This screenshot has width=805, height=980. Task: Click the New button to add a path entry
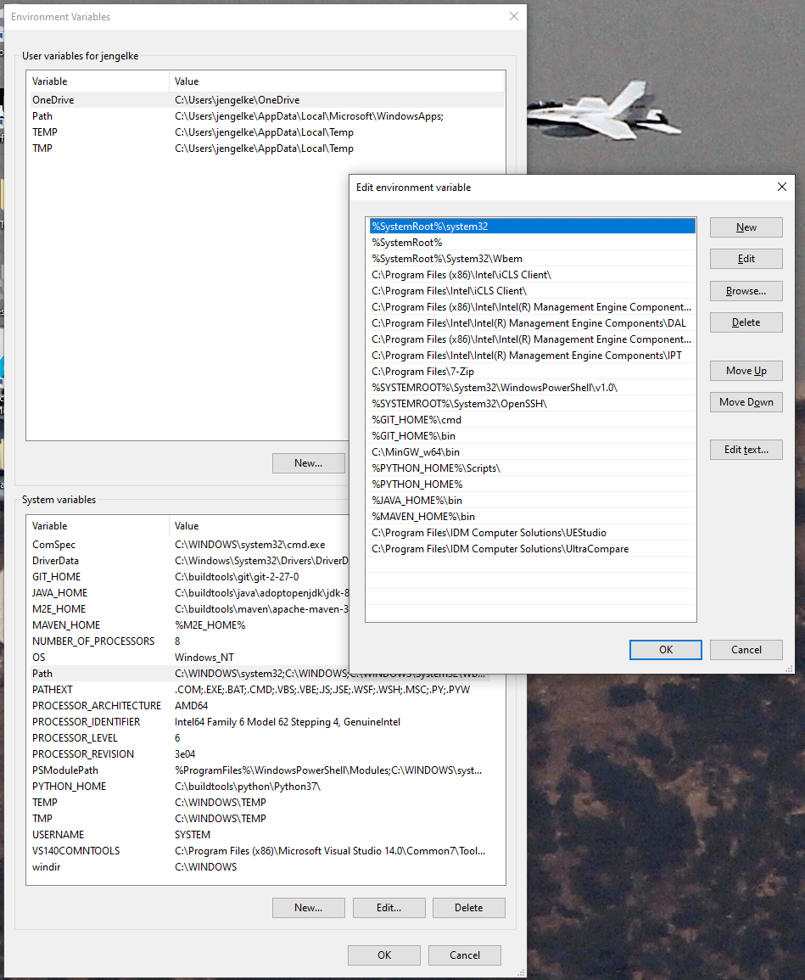point(745,227)
